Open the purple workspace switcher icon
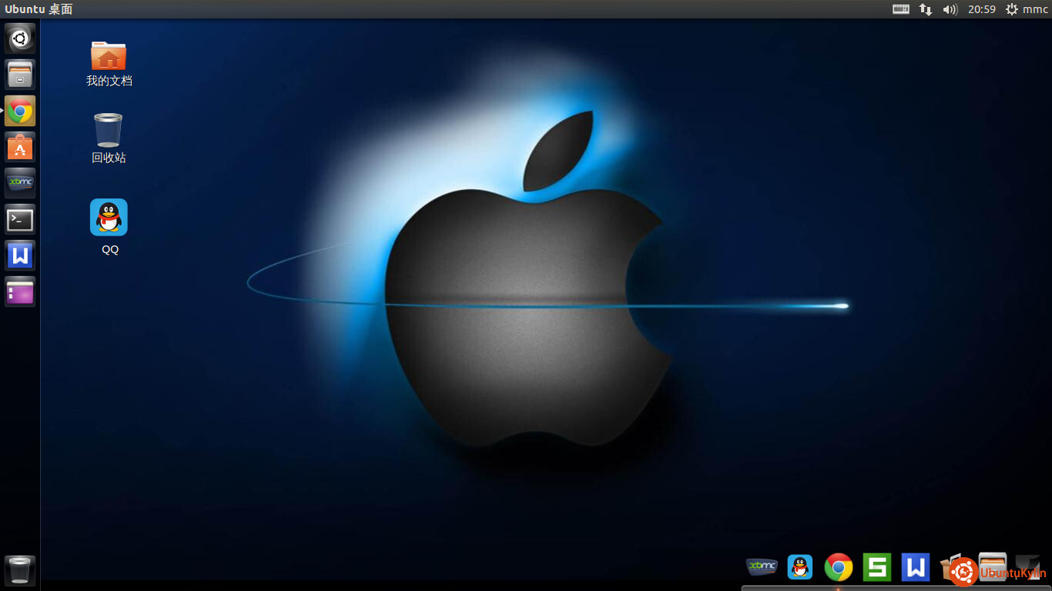This screenshot has width=1052, height=591. click(x=20, y=292)
